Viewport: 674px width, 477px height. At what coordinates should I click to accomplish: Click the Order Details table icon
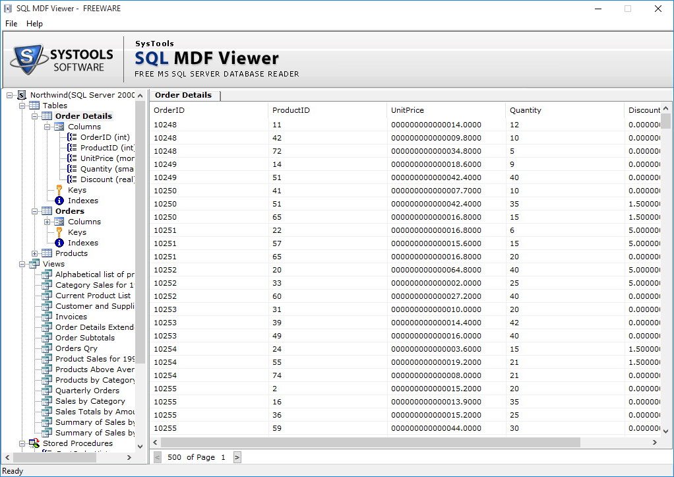[x=47, y=116]
